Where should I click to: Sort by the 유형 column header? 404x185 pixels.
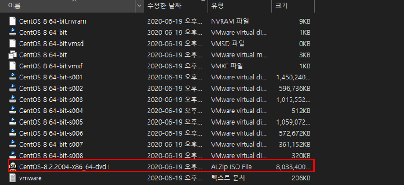(x=240, y=6)
